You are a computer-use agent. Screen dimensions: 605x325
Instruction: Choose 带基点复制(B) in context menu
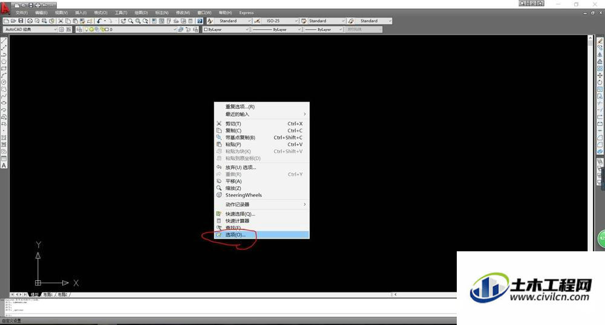[x=261, y=138]
